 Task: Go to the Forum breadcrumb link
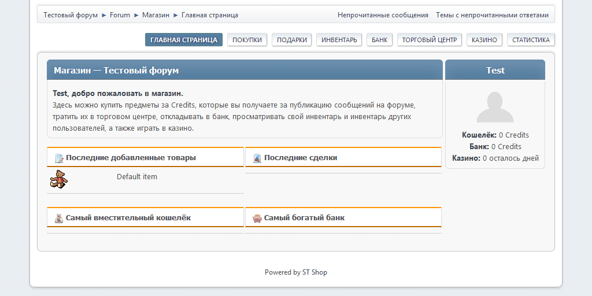point(120,15)
